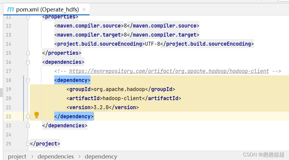Click the project.build.sourceEncoding opening tag
Image resolution: width=289 pixels, height=160 pixels.
(100, 44)
